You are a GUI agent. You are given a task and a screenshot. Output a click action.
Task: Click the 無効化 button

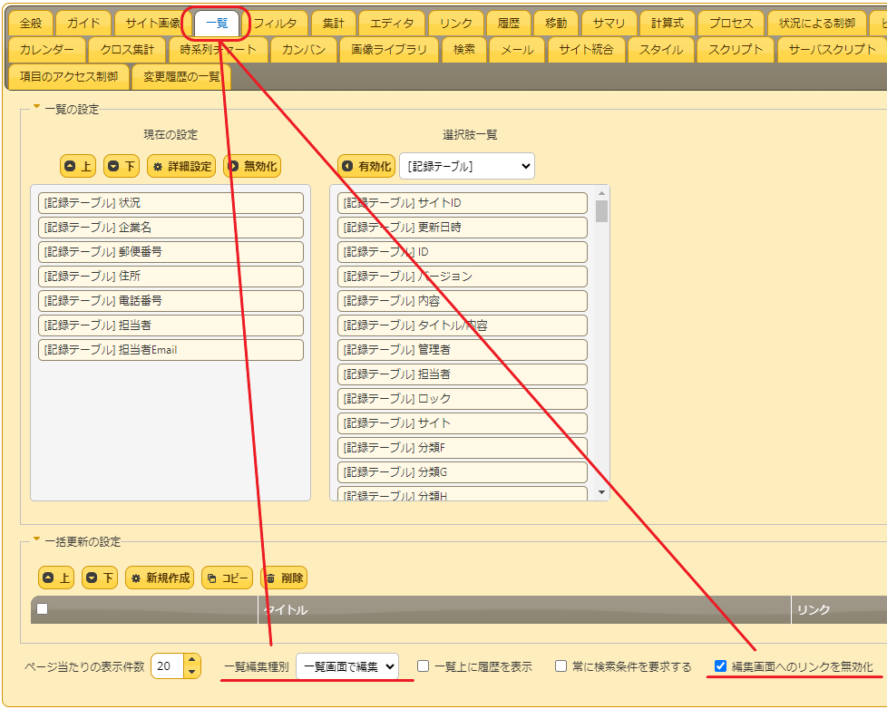[x=252, y=166]
